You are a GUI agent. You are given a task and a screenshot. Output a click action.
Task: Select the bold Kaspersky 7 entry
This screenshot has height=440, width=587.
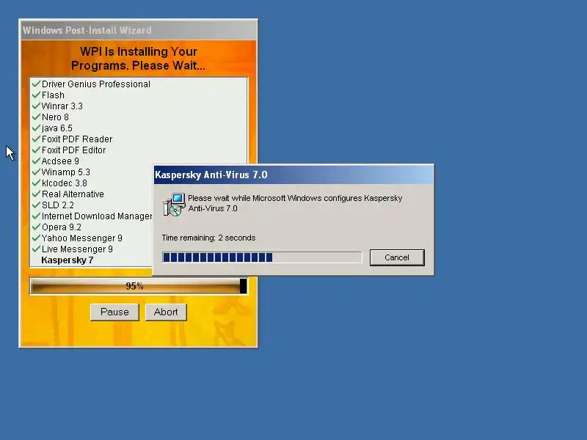point(67,260)
